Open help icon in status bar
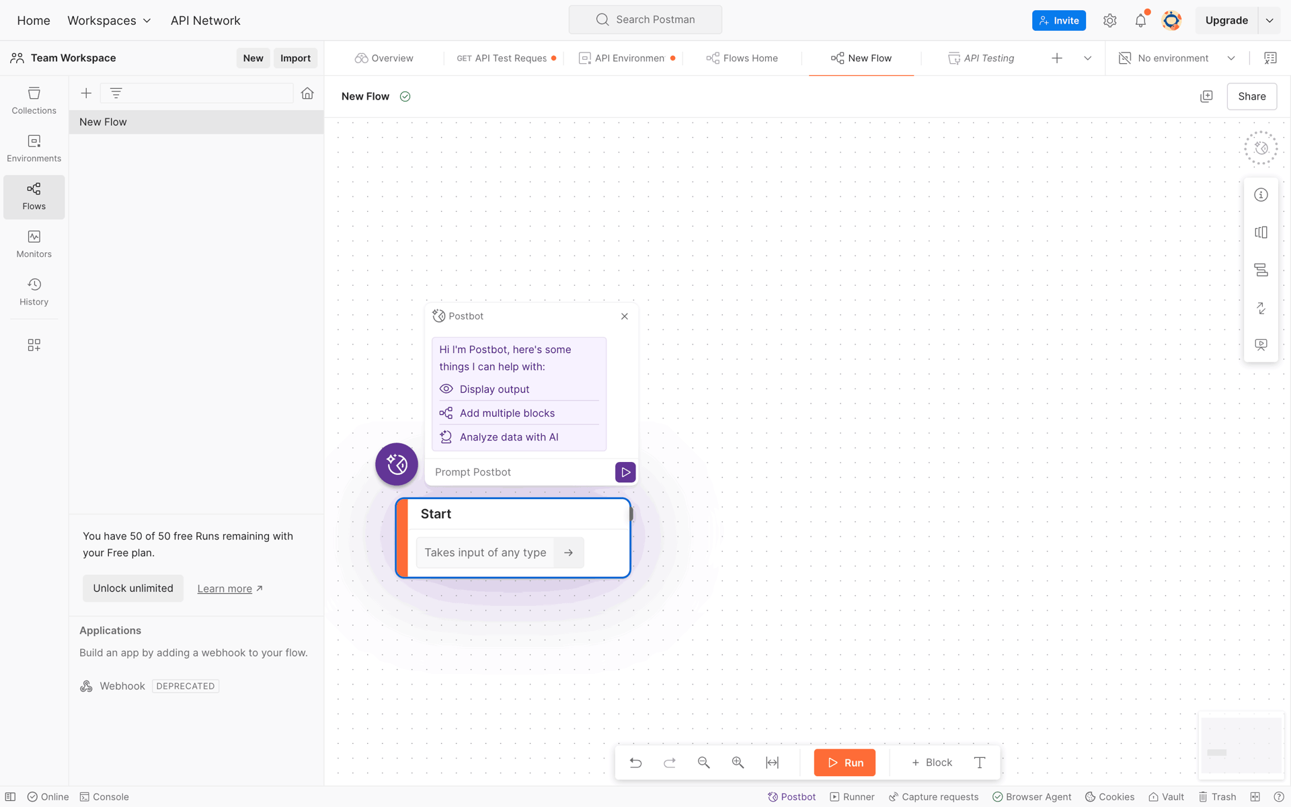The height and width of the screenshot is (807, 1291). click(1279, 797)
